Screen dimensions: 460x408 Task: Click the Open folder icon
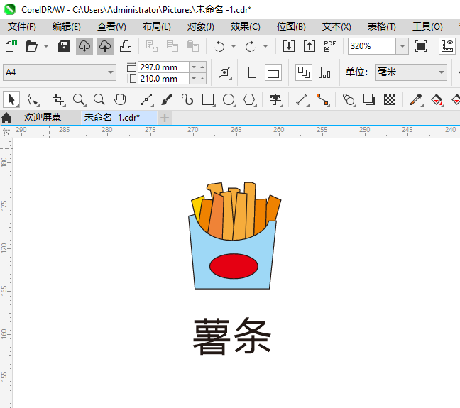(32, 46)
